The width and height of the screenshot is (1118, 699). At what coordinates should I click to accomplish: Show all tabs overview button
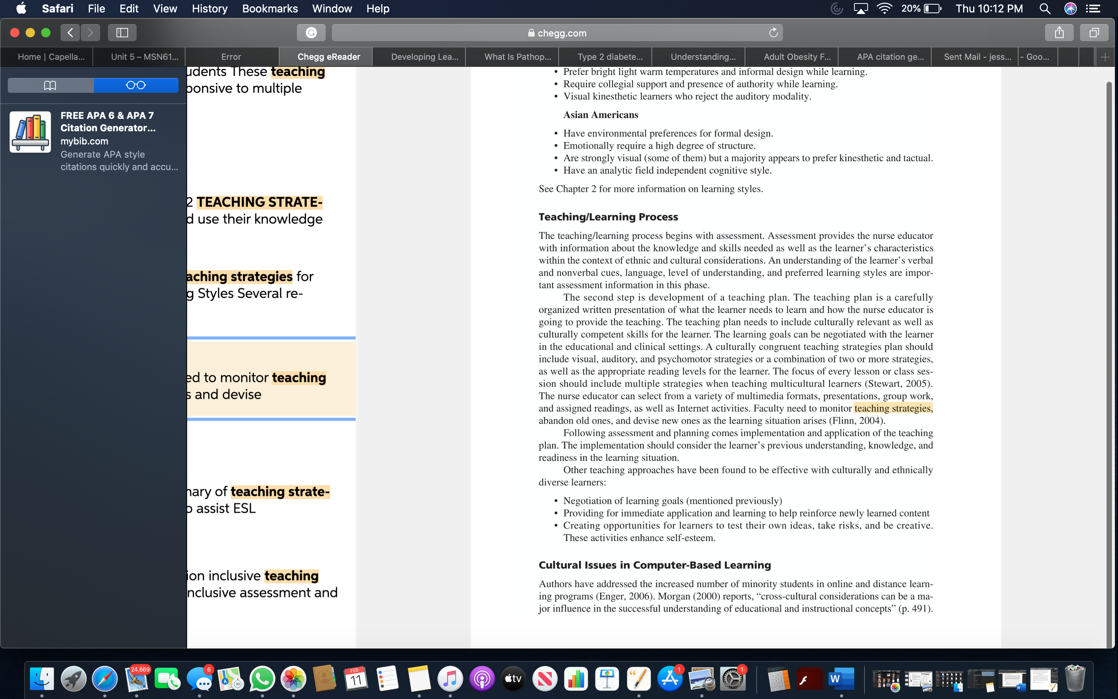click(x=1094, y=32)
